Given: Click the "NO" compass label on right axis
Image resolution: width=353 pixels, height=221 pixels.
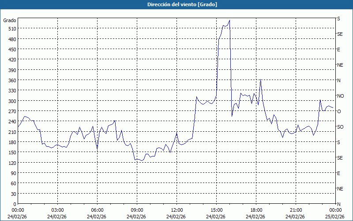Looking at the screenshot, I should click(x=340, y=96).
